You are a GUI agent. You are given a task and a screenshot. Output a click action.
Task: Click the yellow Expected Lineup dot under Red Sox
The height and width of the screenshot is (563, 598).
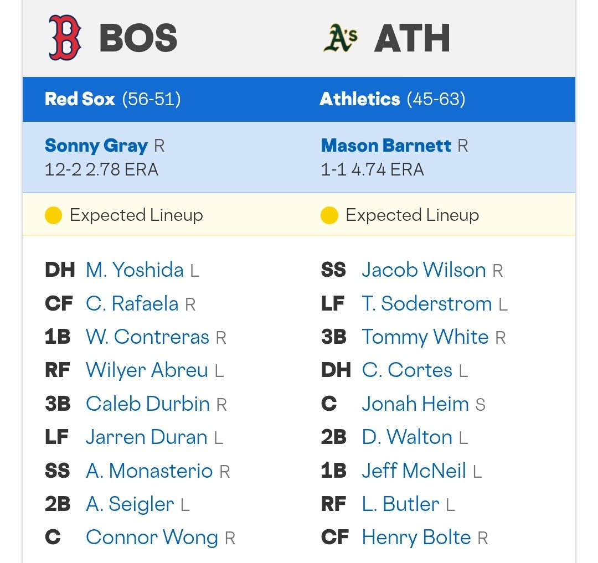coord(53,215)
